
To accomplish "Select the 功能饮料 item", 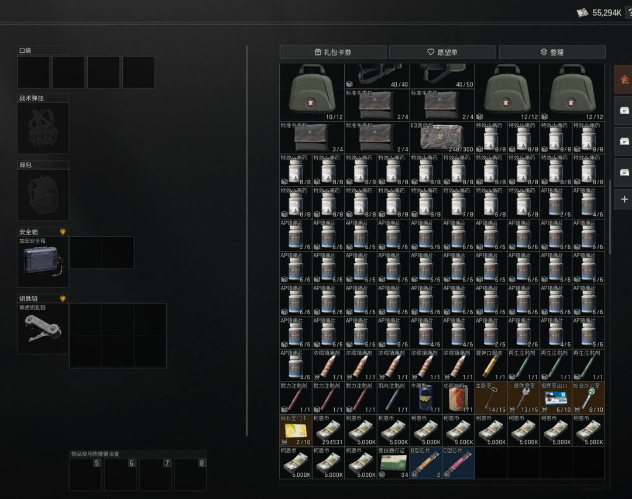I will [x=458, y=398].
